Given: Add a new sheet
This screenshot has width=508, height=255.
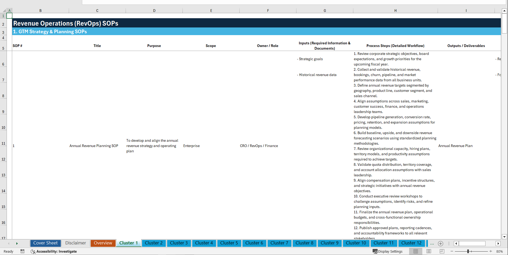Looking at the screenshot, I should coord(441,243).
